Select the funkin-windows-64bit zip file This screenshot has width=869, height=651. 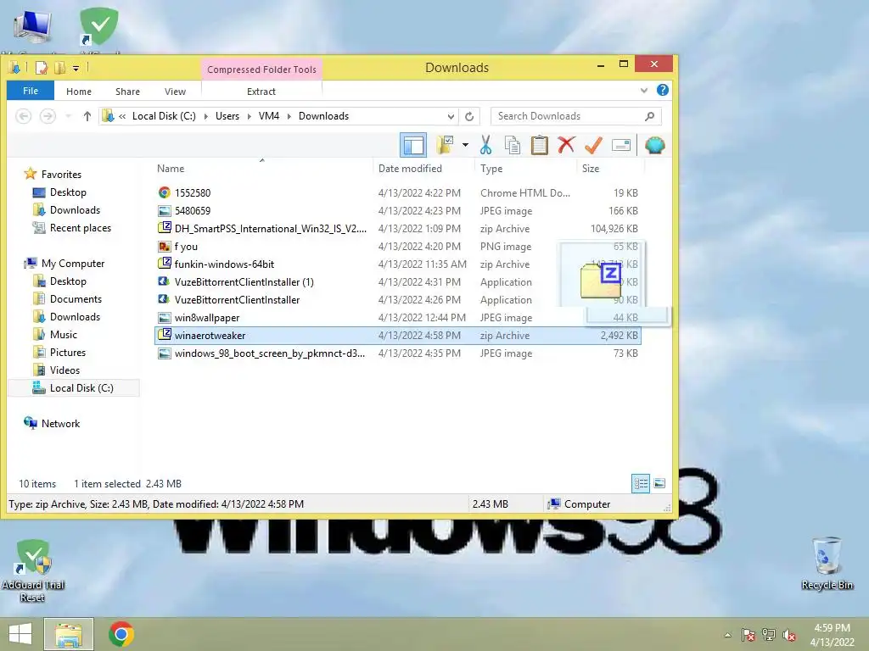point(398,264)
